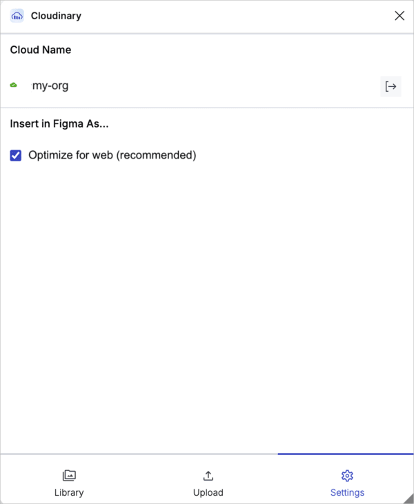This screenshot has height=504, width=414.
Task: Click the blue active tab indicator line
Action: (346, 454)
